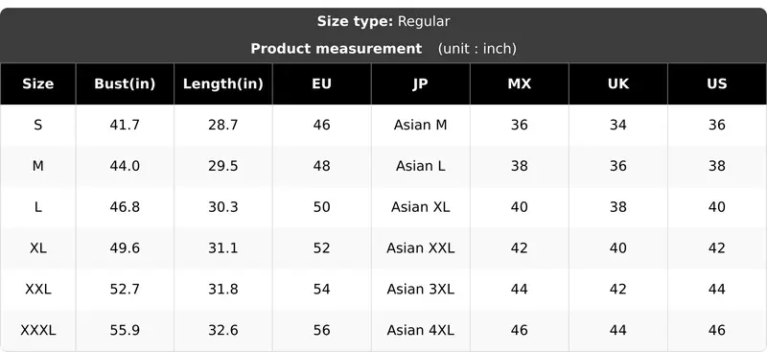Viewport: 767px width, 352px height.
Task: Click the (unit : inch) label
Action: click(476, 49)
